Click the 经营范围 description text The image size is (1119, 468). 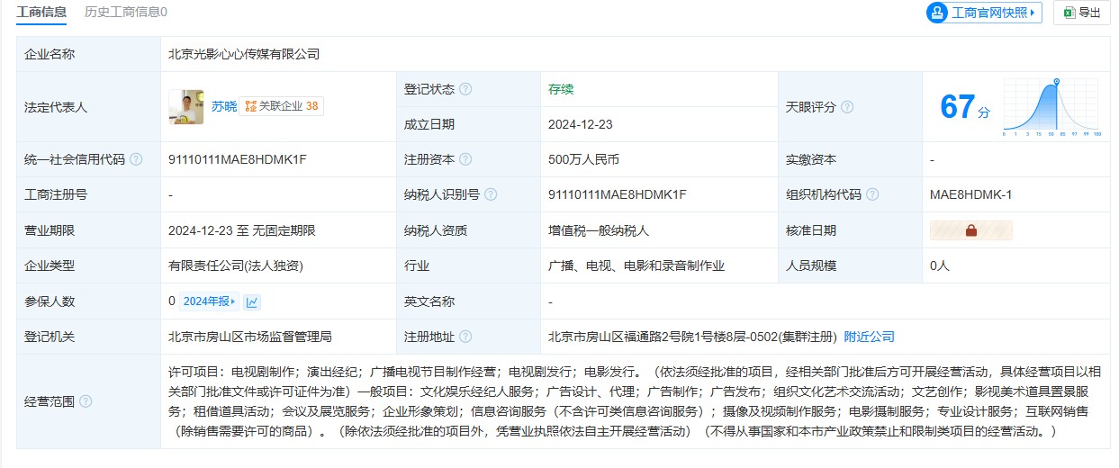[x=634, y=401]
